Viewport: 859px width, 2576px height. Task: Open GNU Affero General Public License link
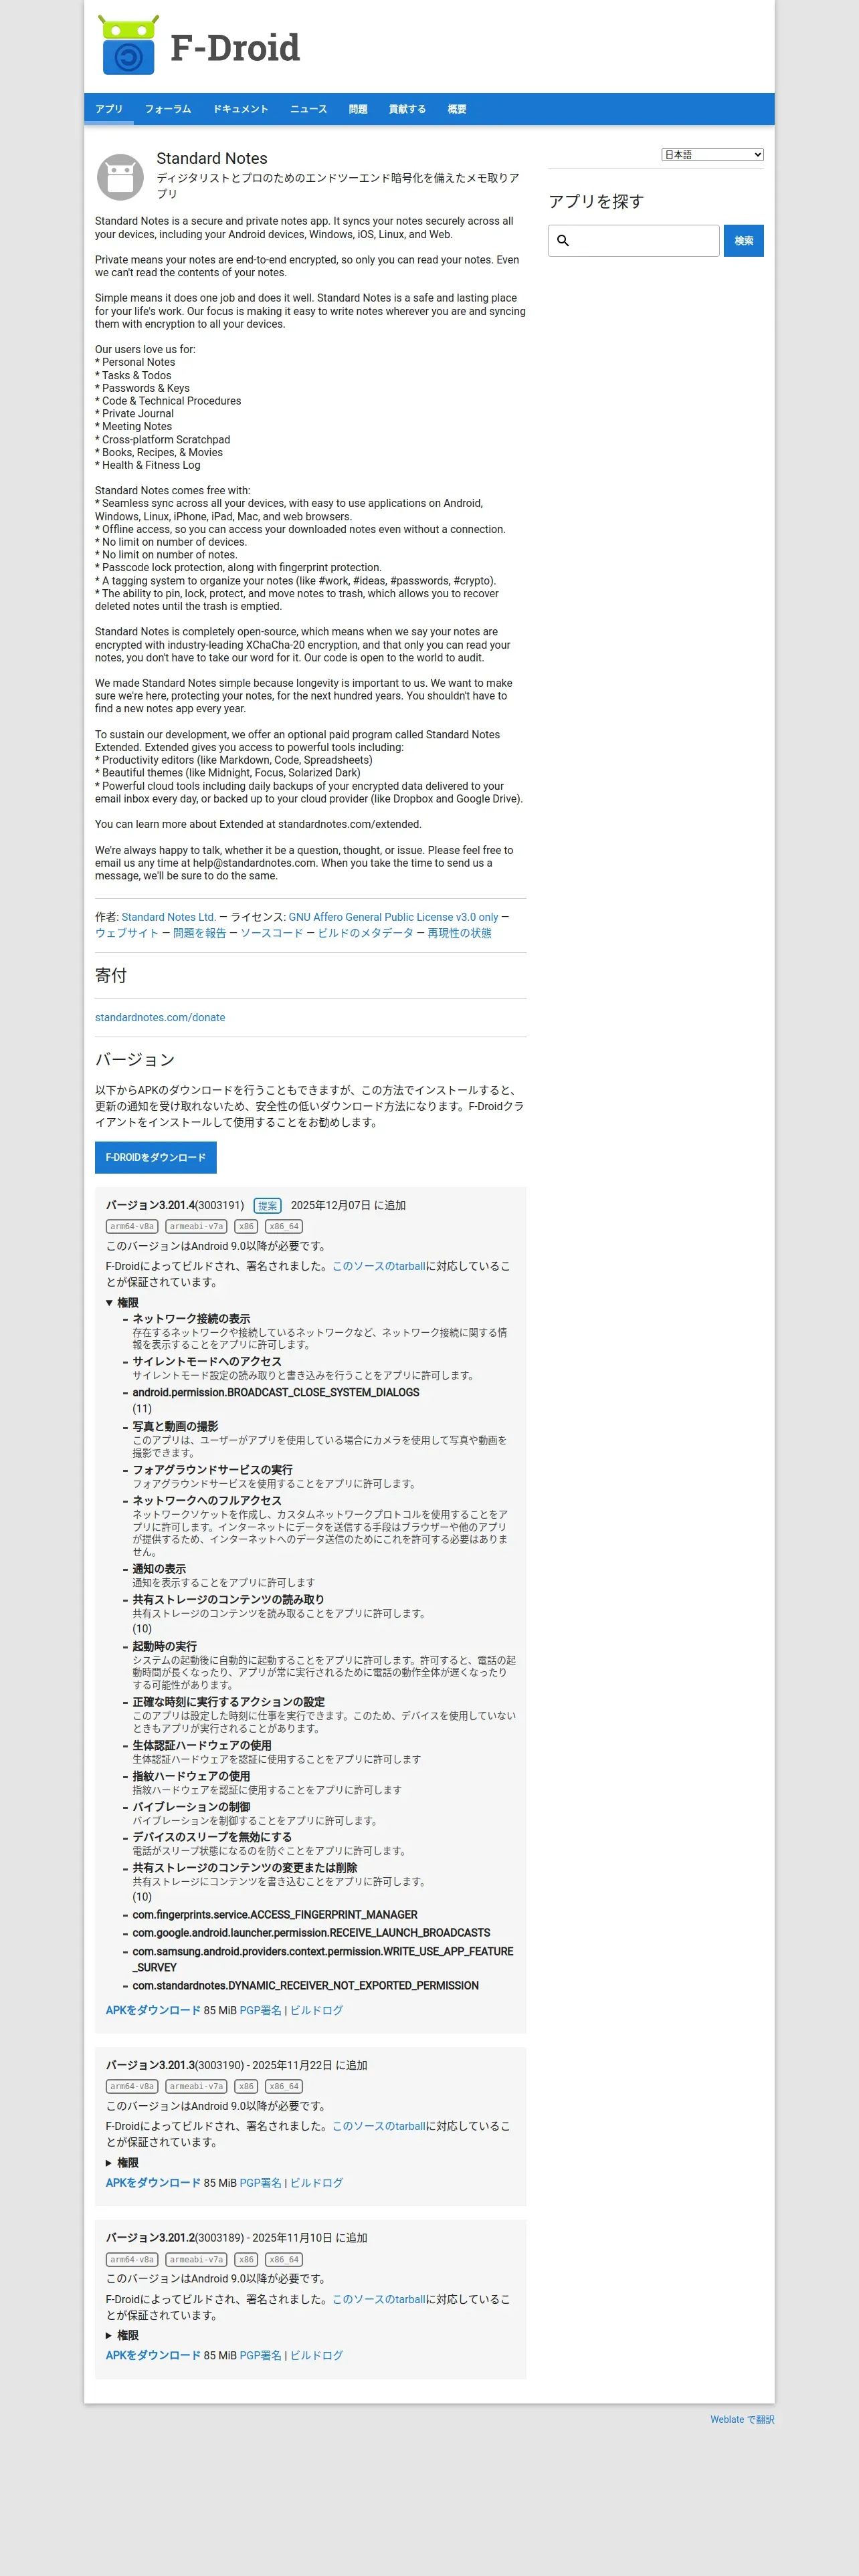point(393,917)
